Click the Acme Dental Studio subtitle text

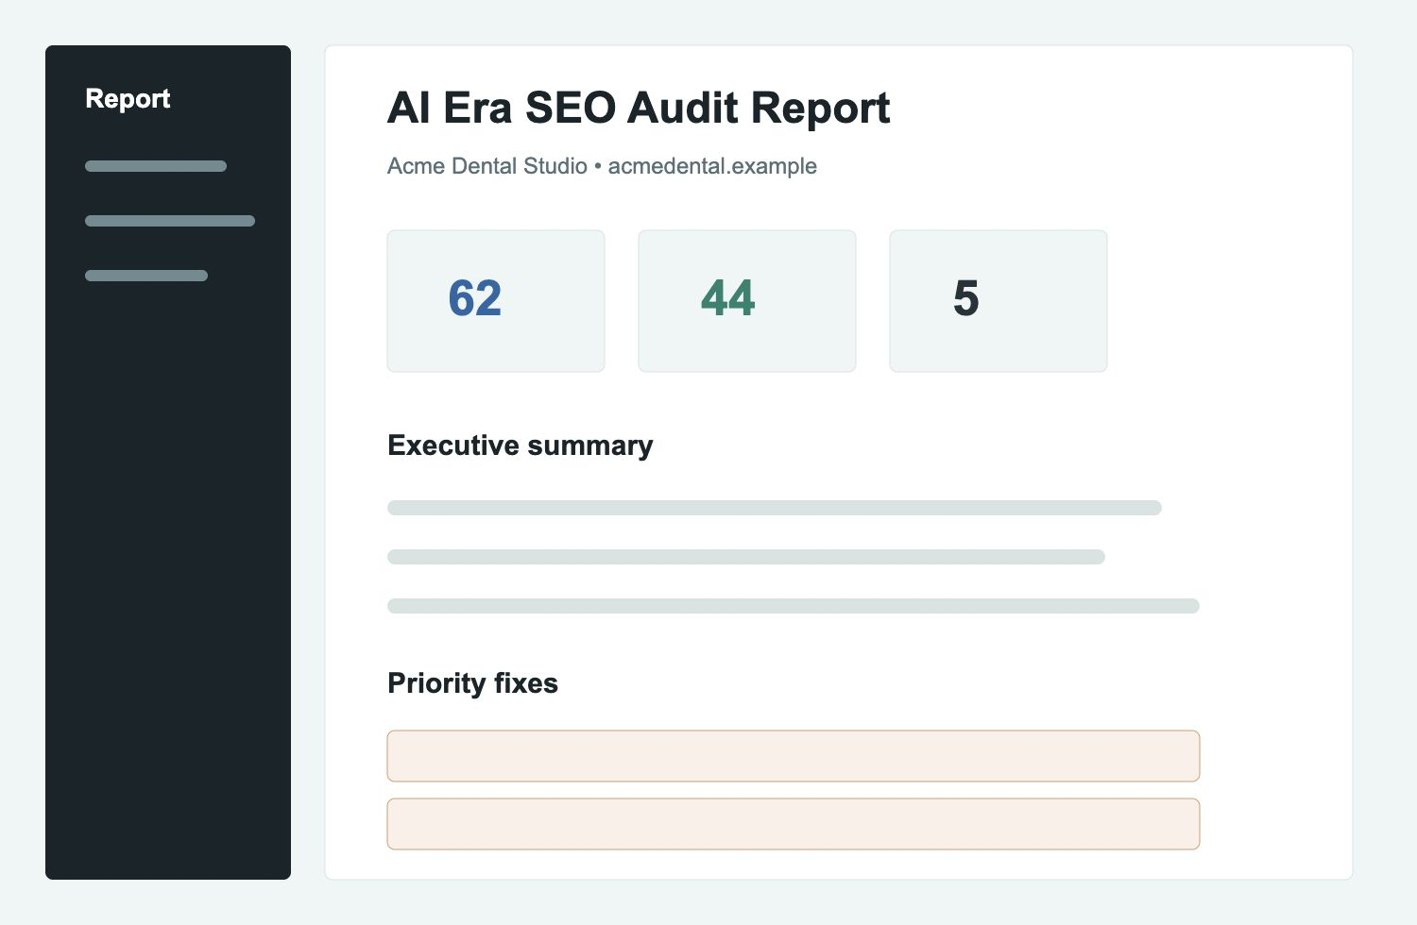coord(602,166)
